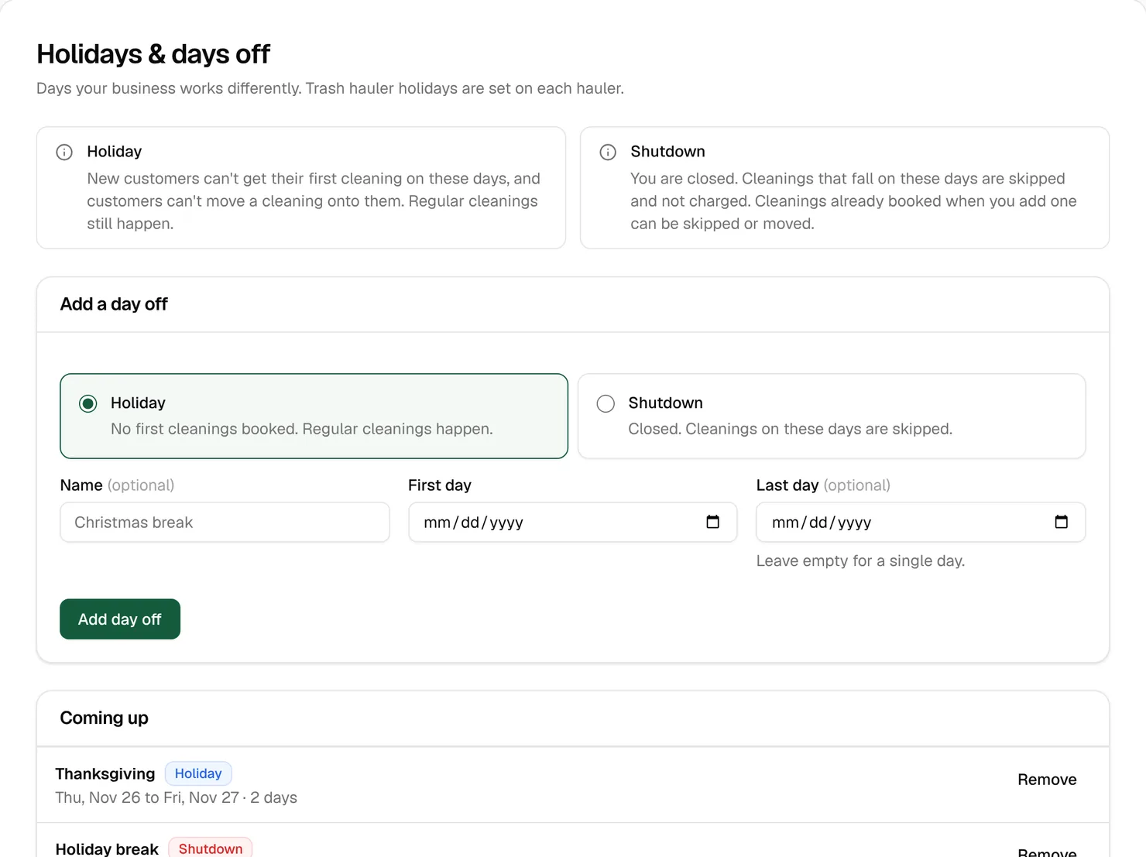The image size is (1146, 857).
Task: Click the info icon beside Holiday description
Action: tap(64, 152)
